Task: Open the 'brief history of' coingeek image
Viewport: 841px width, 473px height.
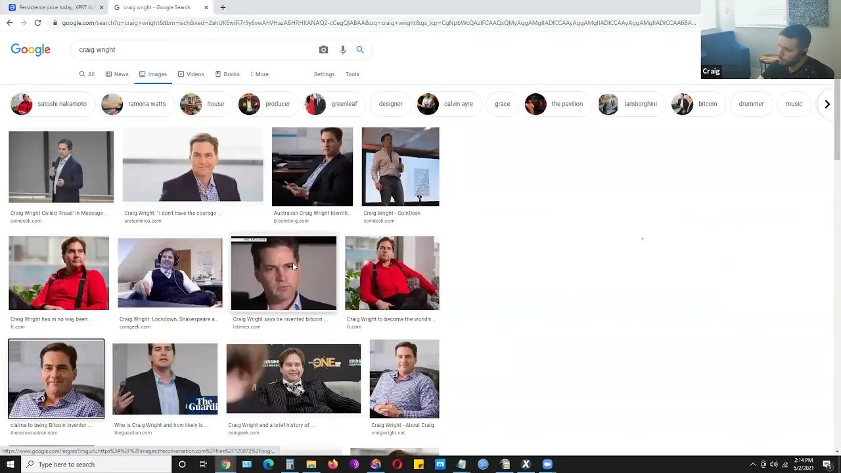Action: (293, 379)
